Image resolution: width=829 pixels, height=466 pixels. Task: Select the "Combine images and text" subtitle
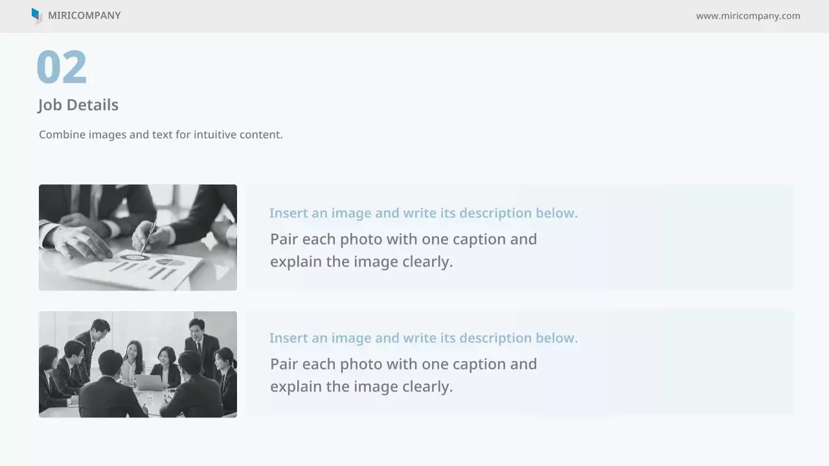click(x=161, y=135)
